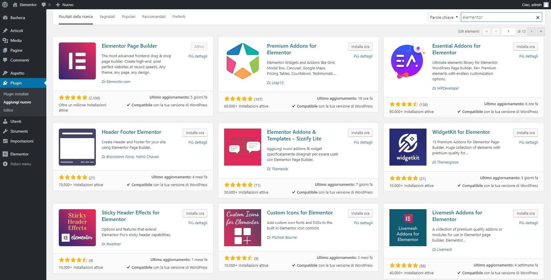Click the Media icon in sidebar
Viewport: 551px width, 280px height.
pyautogui.click(x=5, y=40)
